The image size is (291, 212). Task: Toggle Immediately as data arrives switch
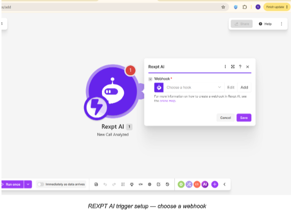click(41, 184)
